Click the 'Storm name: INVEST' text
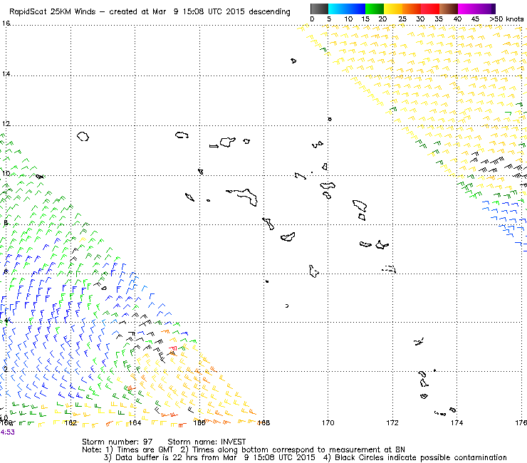The width and height of the screenshot is (527, 463). point(207,442)
